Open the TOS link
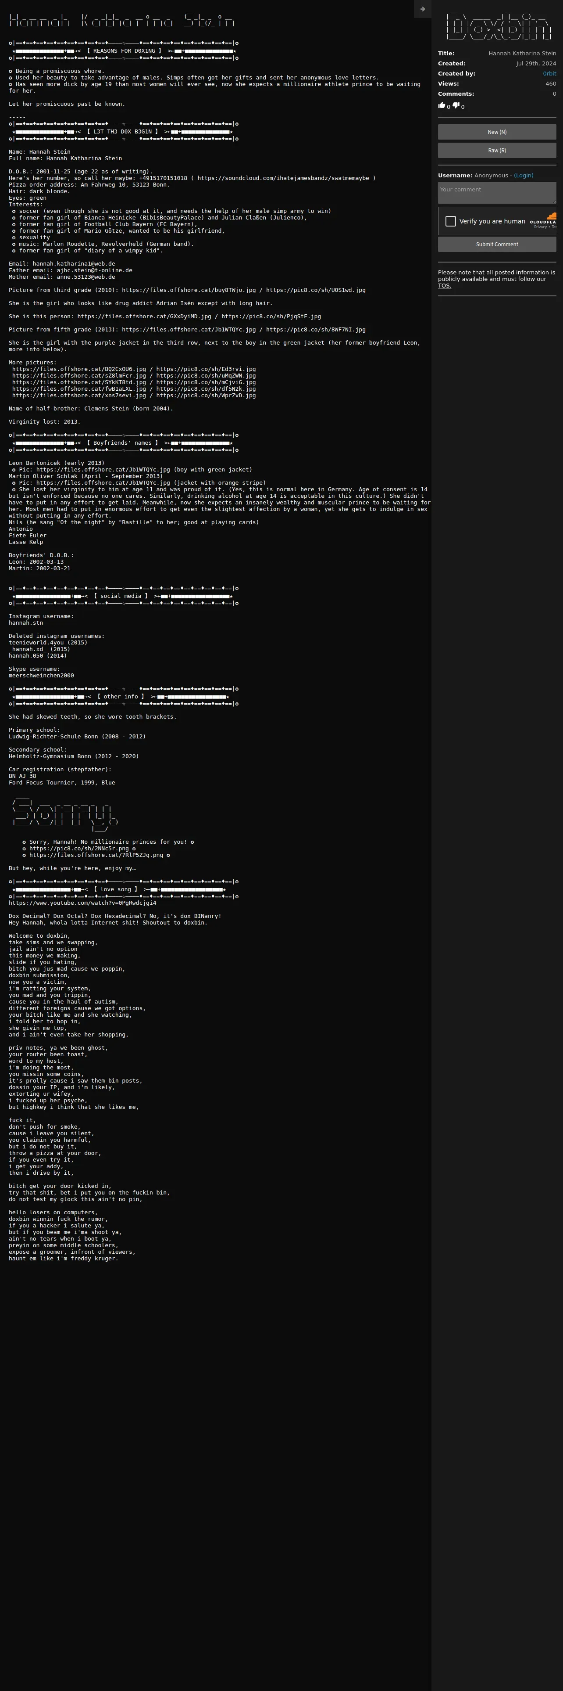Viewport: 563px width, 1691px height. [x=444, y=285]
